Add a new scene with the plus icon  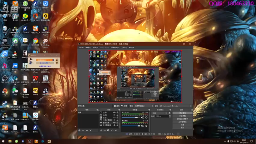click(79, 130)
